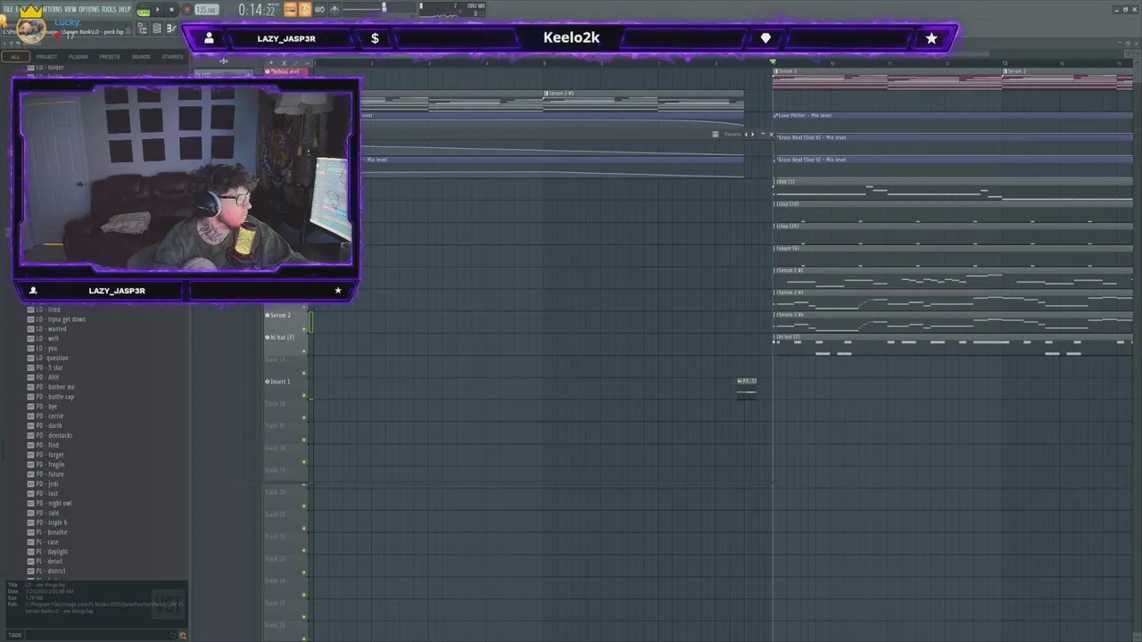Click the tempo display

tap(206, 10)
